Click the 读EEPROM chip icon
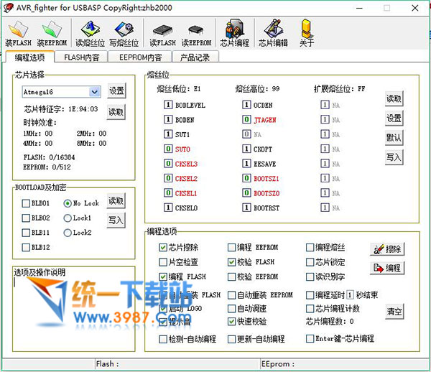Viewport: 431px width, 372px height. click(196, 34)
